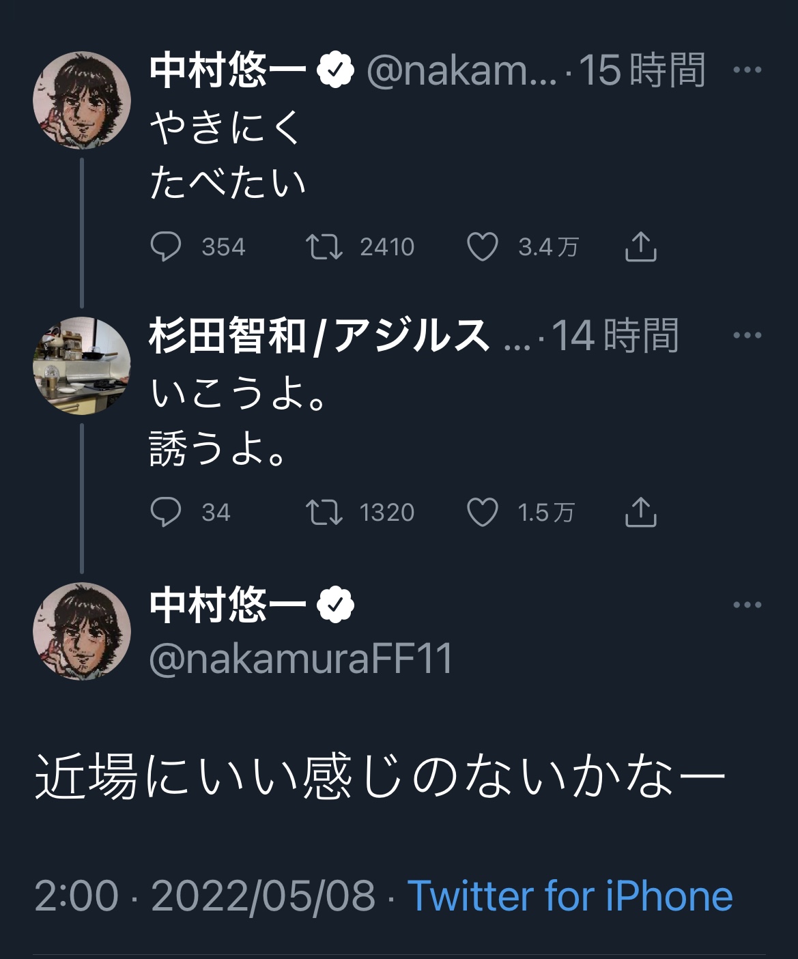Share the やきにく たべたい tweet
The height and width of the screenshot is (959, 798).
point(640,247)
